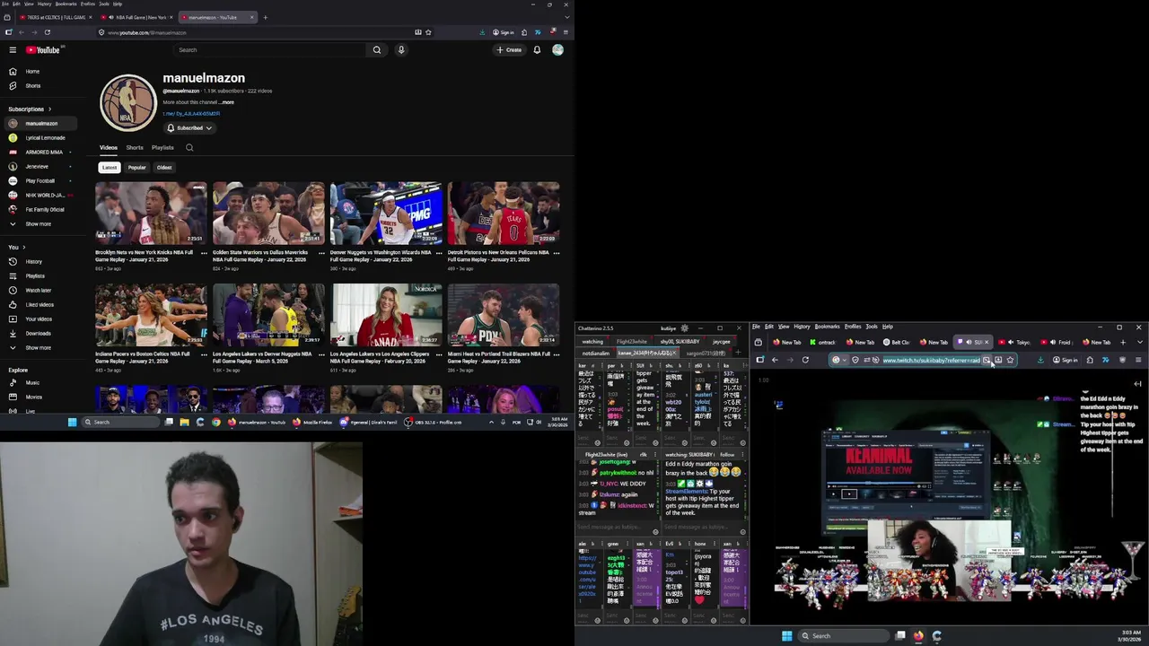This screenshot has width=1149, height=646.
Task: Open the Discord #general taskbar item
Action: click(368, 422)
